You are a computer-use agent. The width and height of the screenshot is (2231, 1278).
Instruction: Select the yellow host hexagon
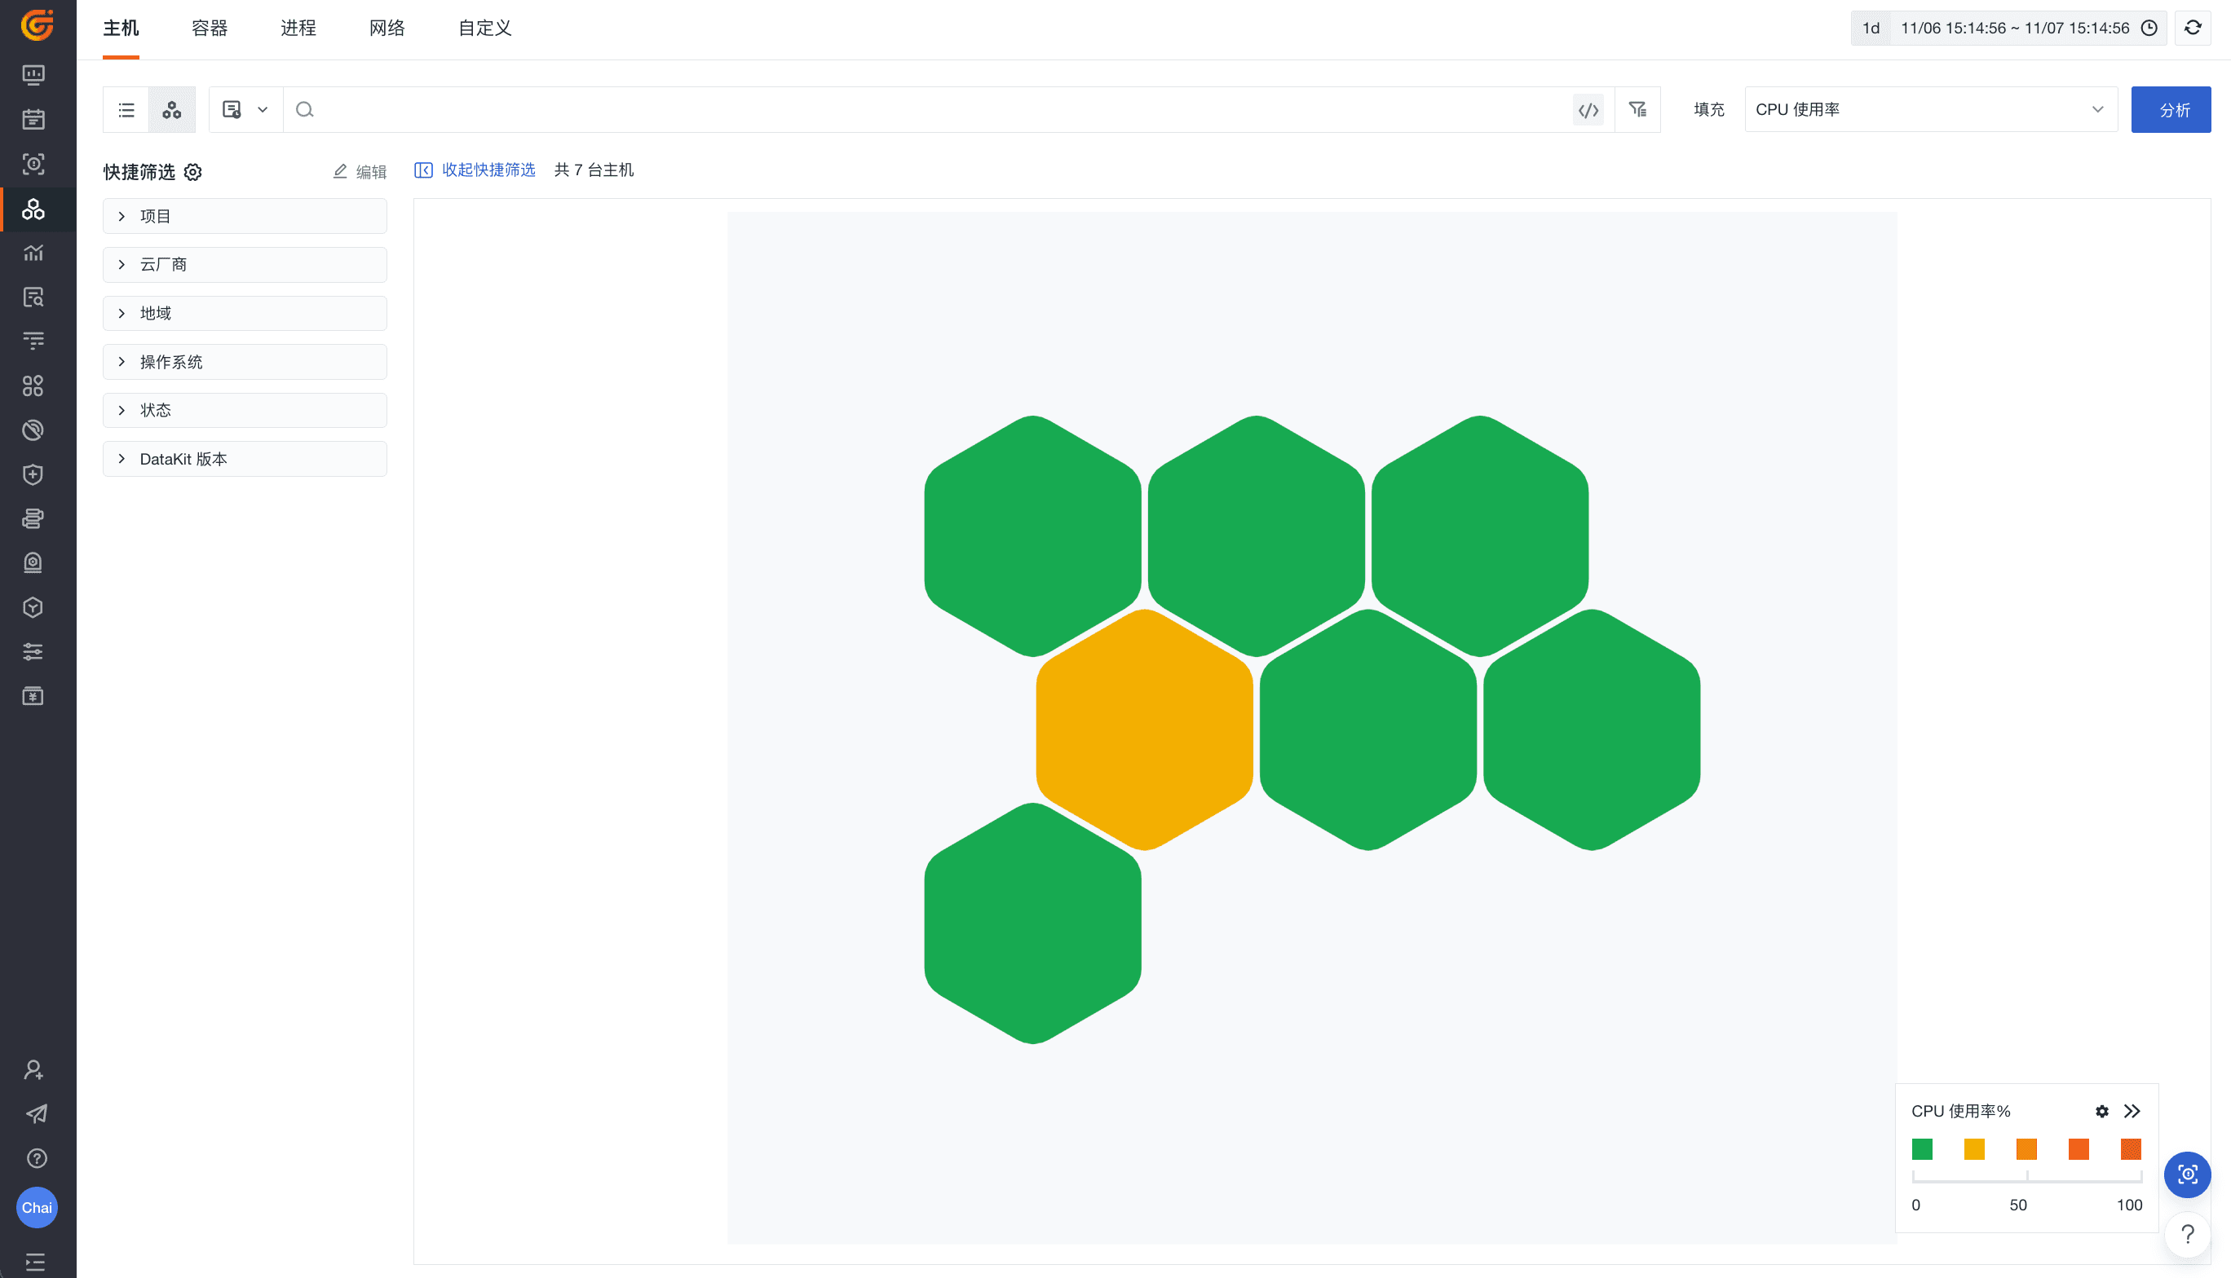[1144, 729]
